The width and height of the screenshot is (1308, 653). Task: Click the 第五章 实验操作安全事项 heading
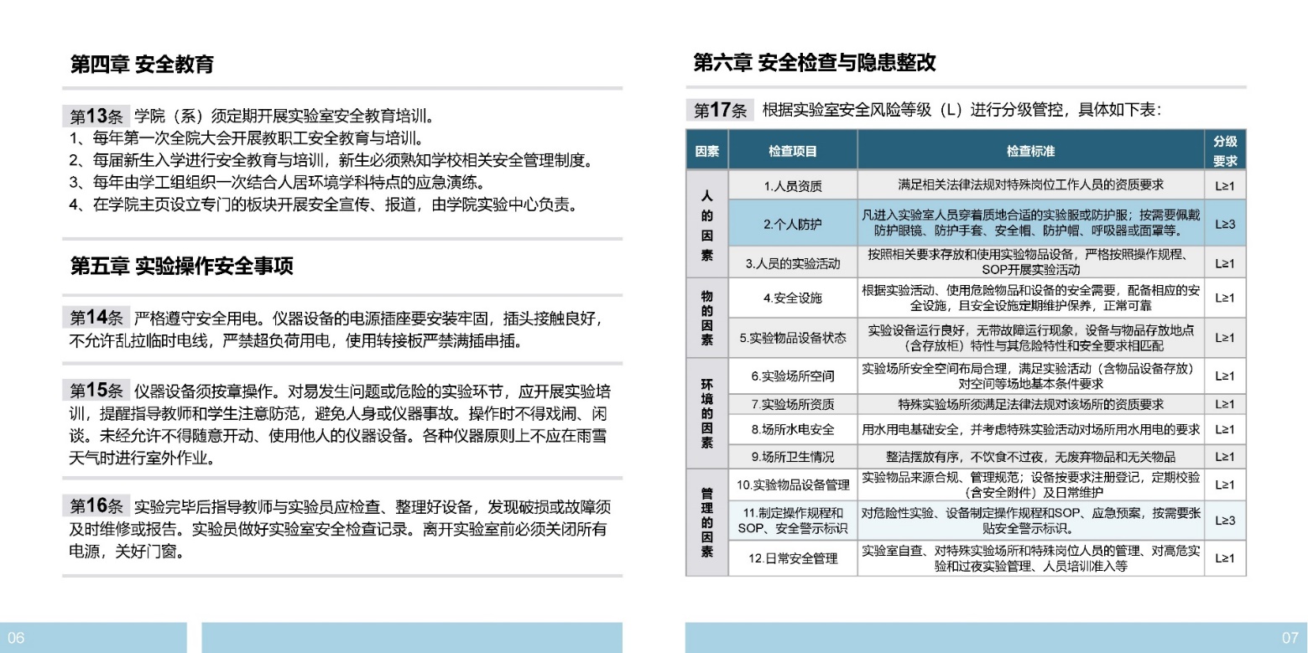181,267
